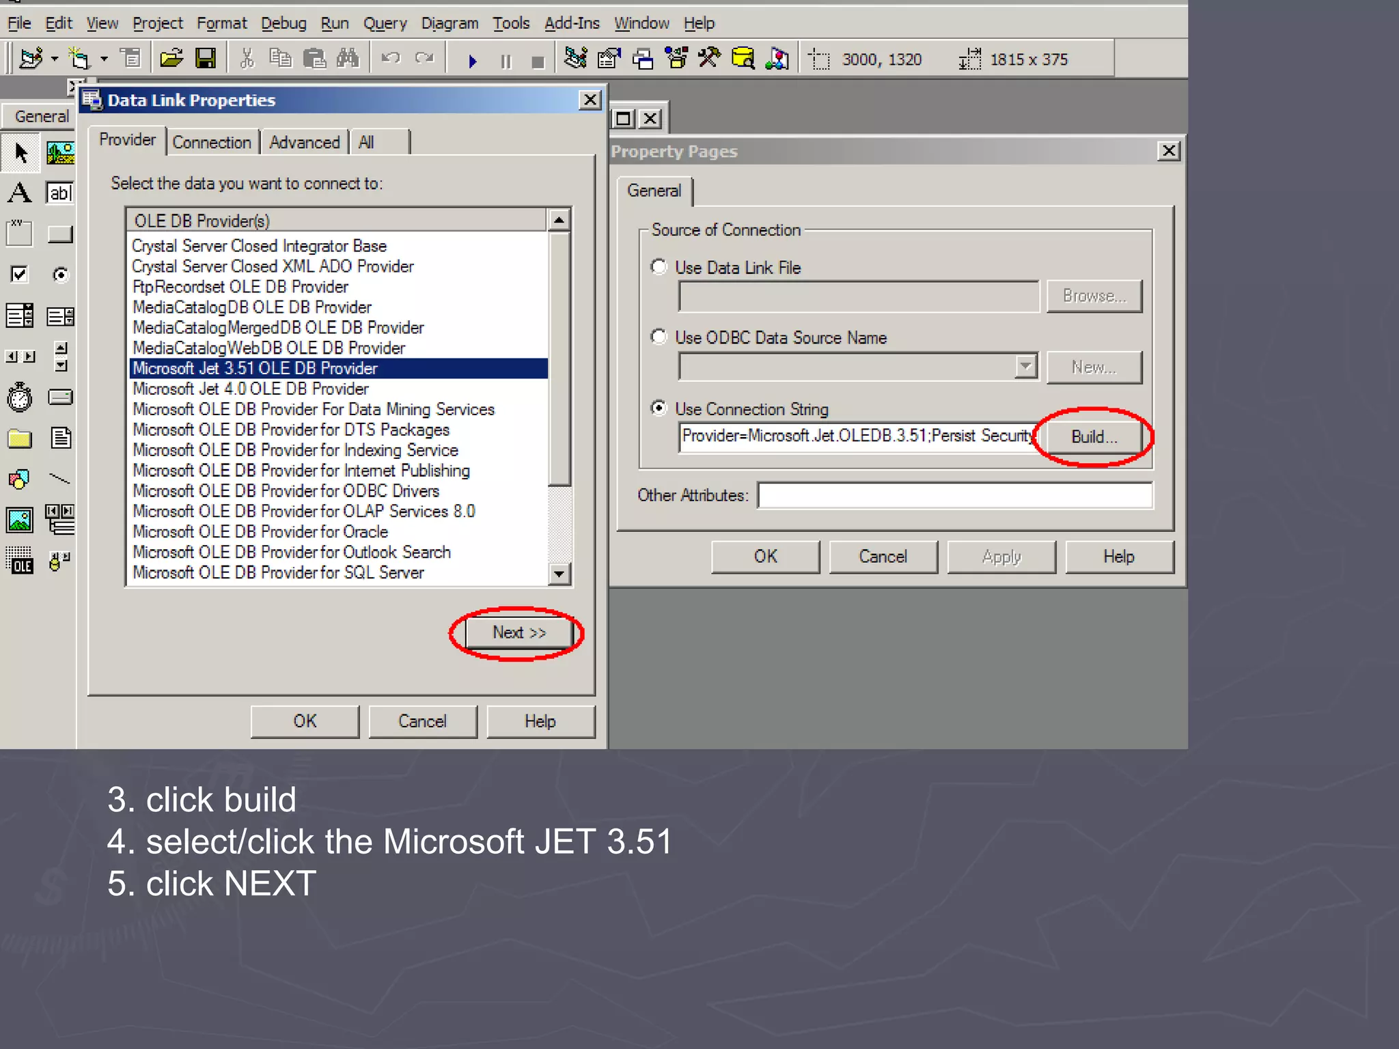Switch to the Connection tab
This screenshot has width=1399, height=1049.
pyautogui.click(x=212, y=142)
